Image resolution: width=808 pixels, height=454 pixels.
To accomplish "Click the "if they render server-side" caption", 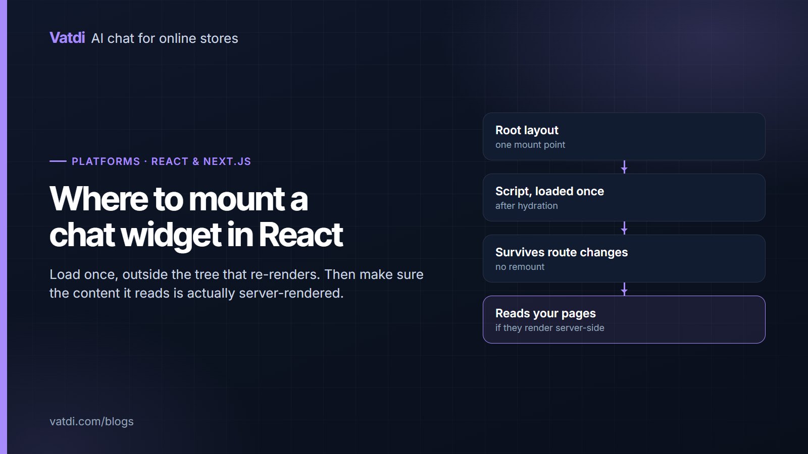I will [x=550, y=328].
